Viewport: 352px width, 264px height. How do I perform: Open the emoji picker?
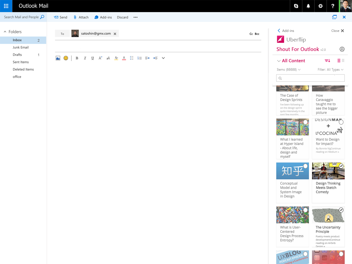click(66, 58)
